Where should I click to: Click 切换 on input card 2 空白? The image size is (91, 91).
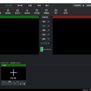click(x=10, y=82)
